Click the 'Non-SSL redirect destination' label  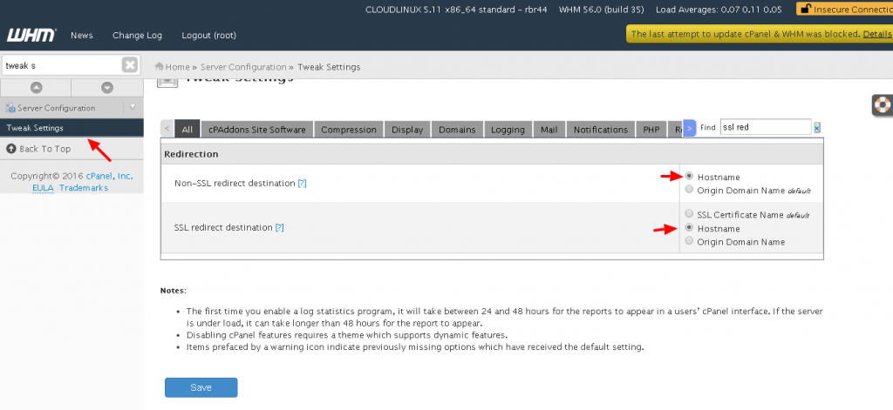tap(235, 183)
